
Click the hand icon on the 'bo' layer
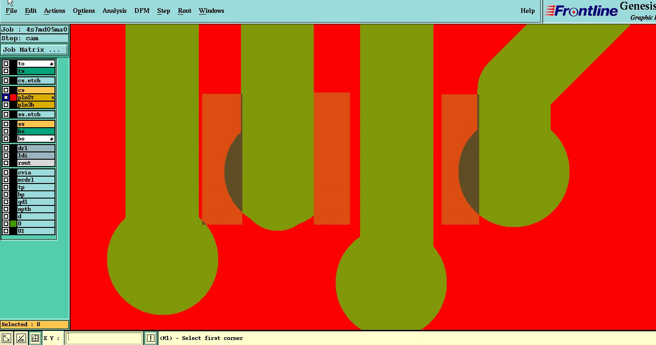pos(52,139)
